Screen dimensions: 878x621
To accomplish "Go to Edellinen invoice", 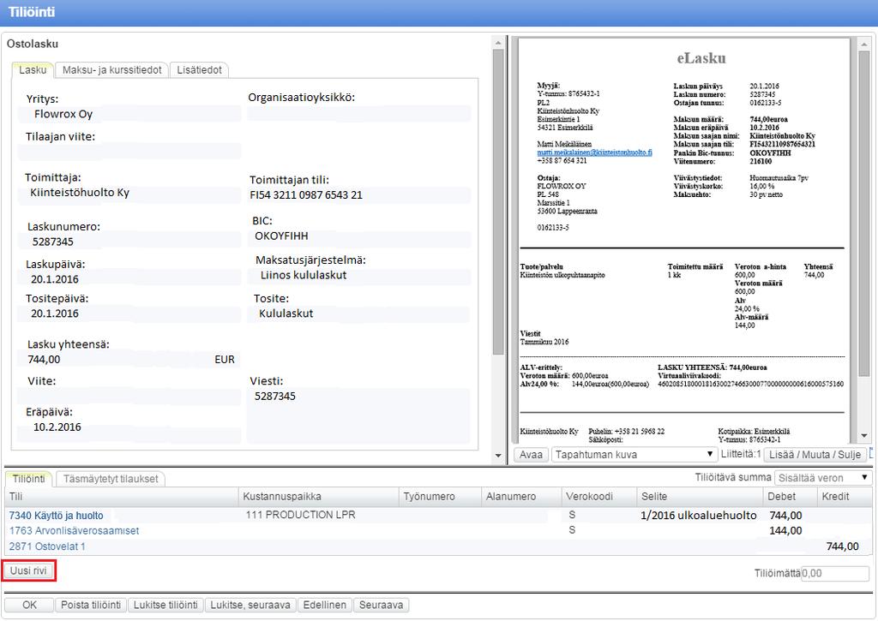I will click(325, 605).
